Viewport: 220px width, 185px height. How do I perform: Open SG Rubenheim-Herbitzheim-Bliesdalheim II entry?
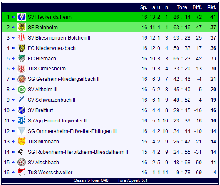(x=78, y=152)
